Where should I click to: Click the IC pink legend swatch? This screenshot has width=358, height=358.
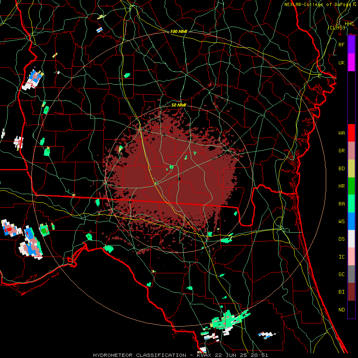tap(351, 257)
